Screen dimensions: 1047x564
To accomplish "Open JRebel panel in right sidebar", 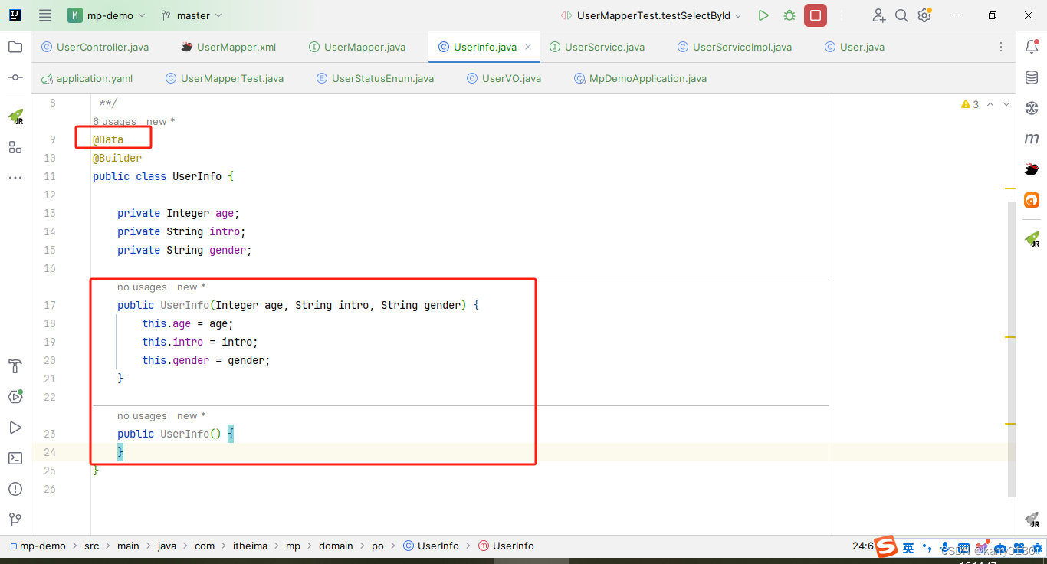I will click(1032, 239).
